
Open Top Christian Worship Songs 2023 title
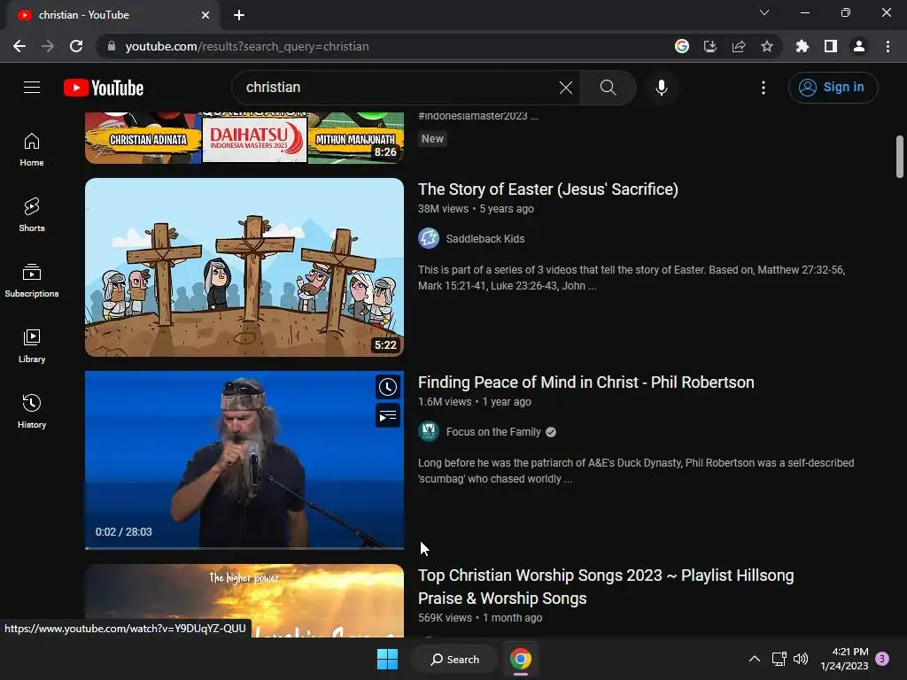[606, 586]
